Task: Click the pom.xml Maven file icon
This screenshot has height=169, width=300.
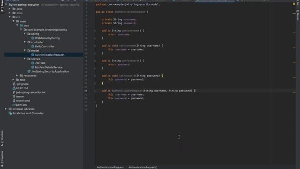Action: (x=14, y=105)
